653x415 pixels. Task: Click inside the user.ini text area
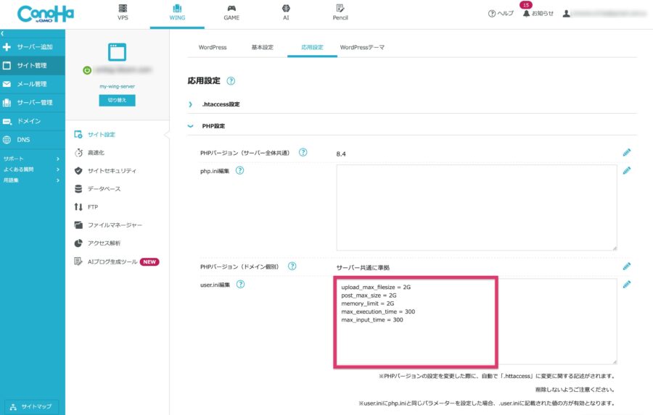tap(477, 322)
